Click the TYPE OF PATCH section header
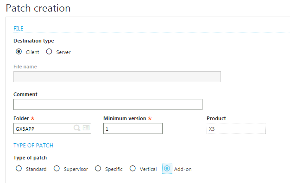290x183 pixels. (33, 146)
